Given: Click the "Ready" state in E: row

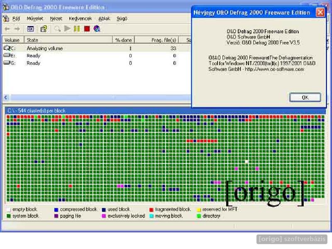Looking at the screenshot, I should [x=34, y=56].
